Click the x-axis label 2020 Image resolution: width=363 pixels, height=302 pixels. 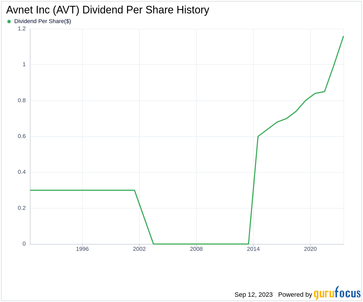pyautogui.click(x=310, y=249)
